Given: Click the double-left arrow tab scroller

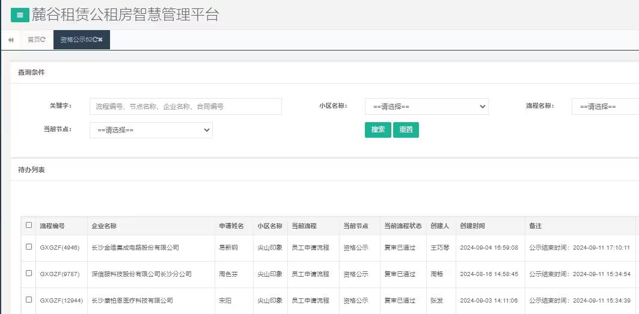Looking at the screenshot, I should pos(11,40).
